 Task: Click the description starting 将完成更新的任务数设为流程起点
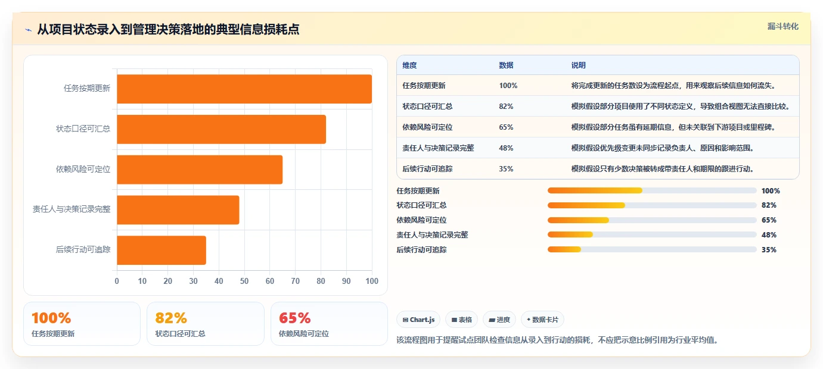pyautogui.click(x=673, y=86)
